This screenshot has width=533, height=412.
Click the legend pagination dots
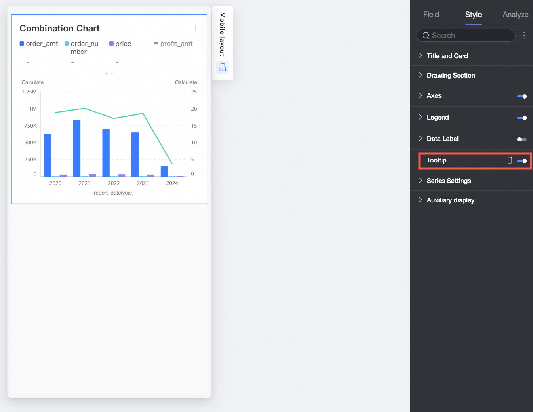point(109,74)
